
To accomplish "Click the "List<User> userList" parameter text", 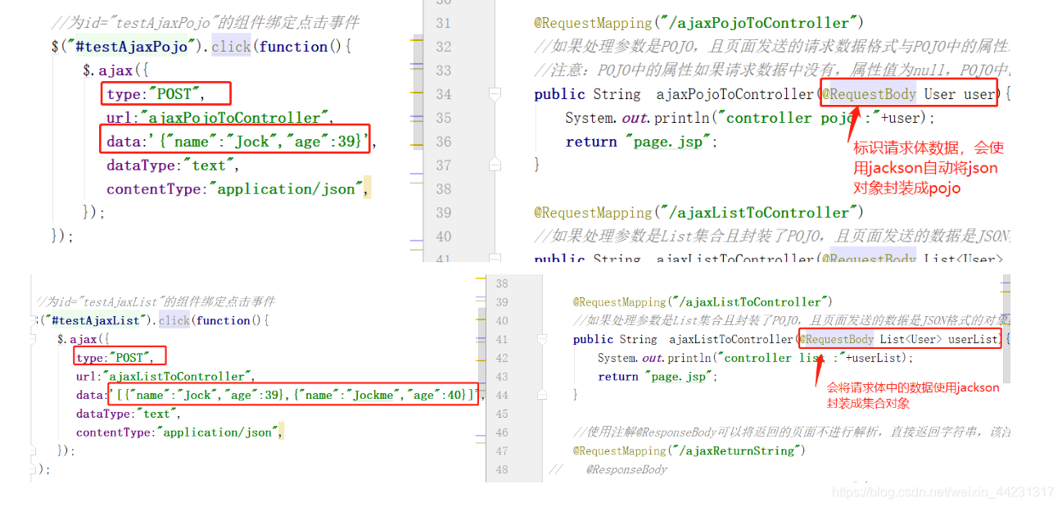I will (939, 339).
